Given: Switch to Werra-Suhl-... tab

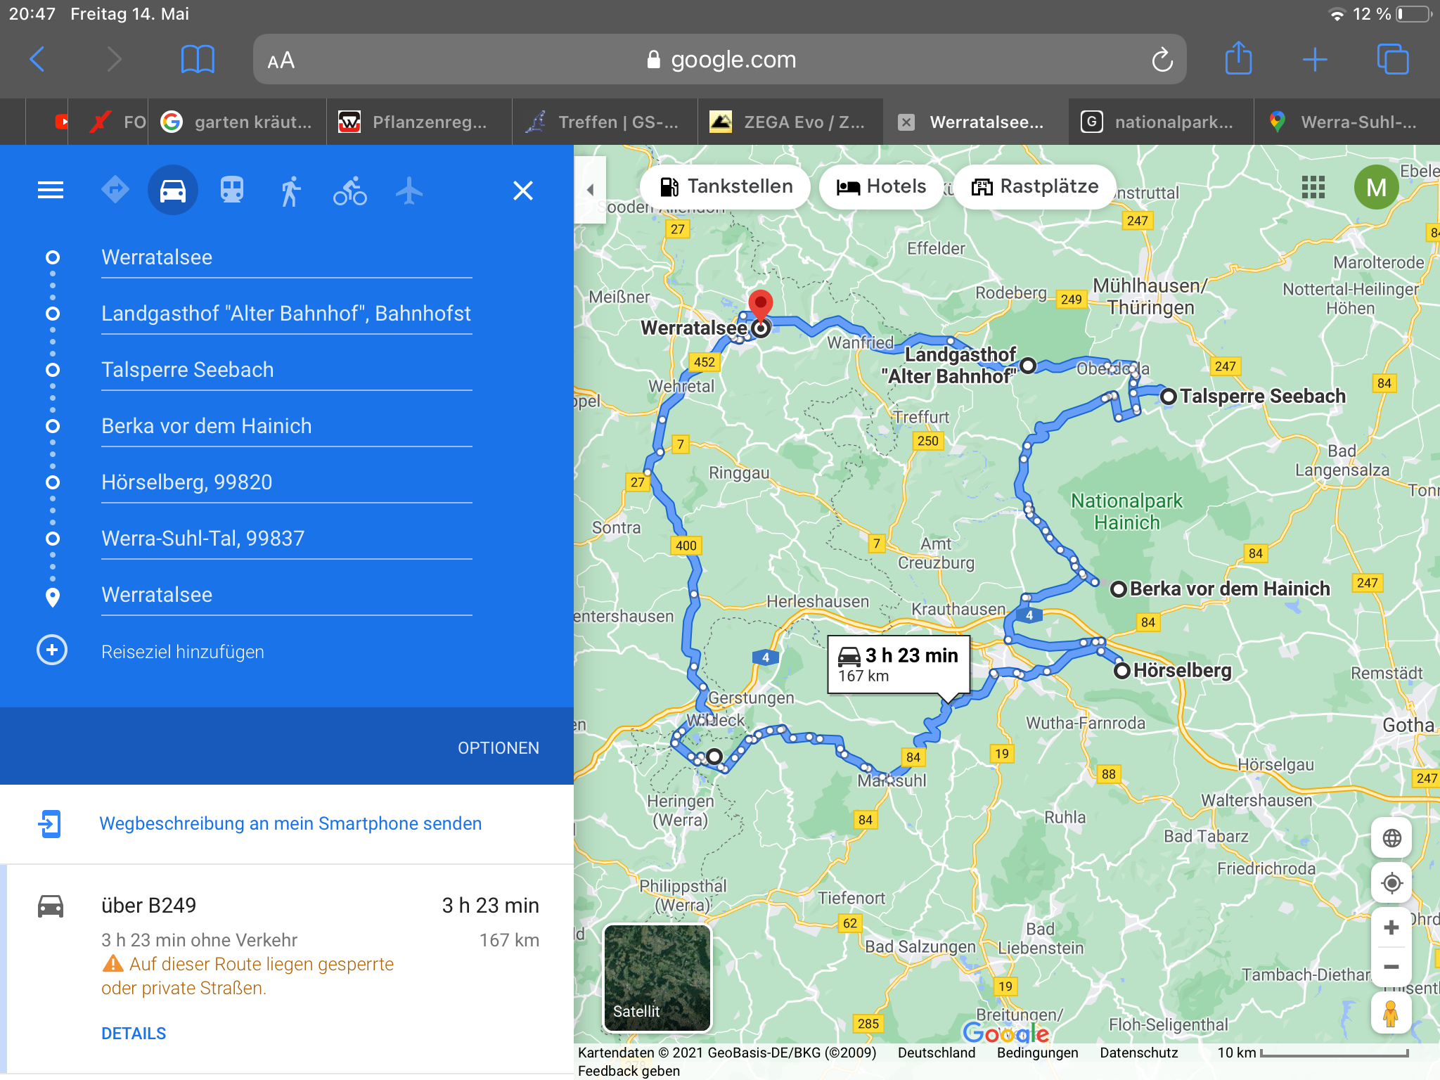Looking at the screenshot, I should pyautogui.click(x=1347, y=122).
